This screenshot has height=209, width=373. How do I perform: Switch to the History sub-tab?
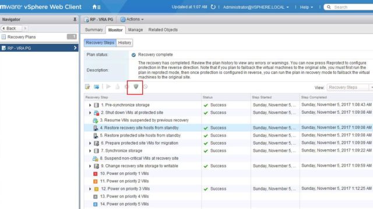tap(124, 42)
